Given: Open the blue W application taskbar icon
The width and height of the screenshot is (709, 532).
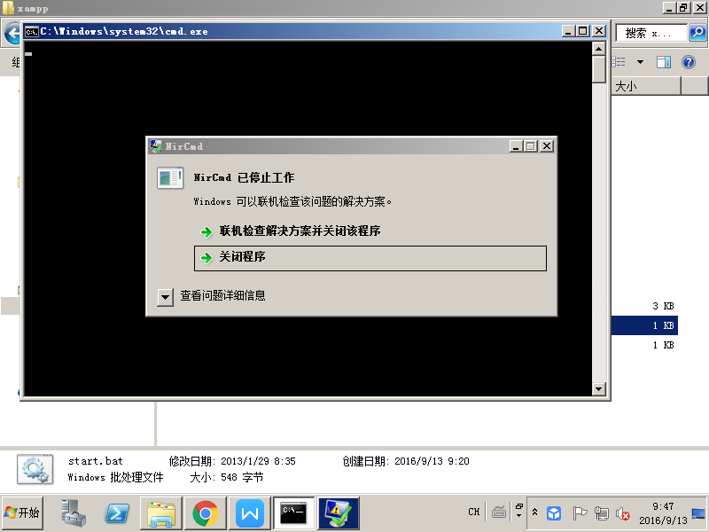Looking at the screenshot, I should pos(250,513).
